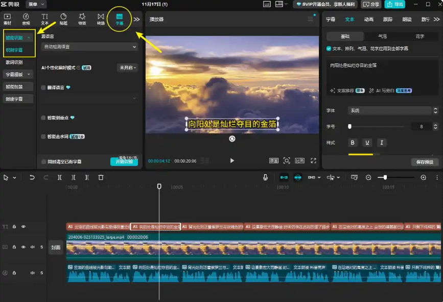443x302 pixels.
Task: Expand the 字幕模板 dropdown in sidebar
Action: [18, 74]
